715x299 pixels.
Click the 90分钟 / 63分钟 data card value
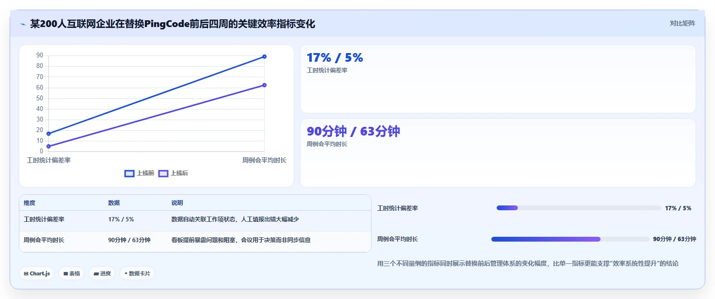353,131
